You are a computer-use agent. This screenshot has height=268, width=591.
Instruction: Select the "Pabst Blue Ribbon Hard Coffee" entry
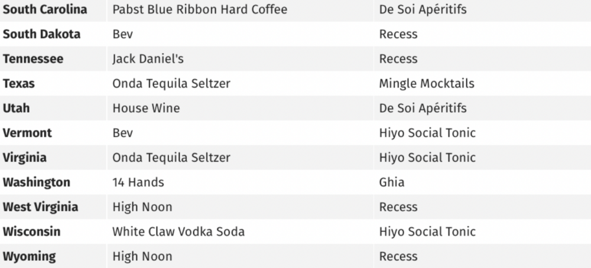200,10
